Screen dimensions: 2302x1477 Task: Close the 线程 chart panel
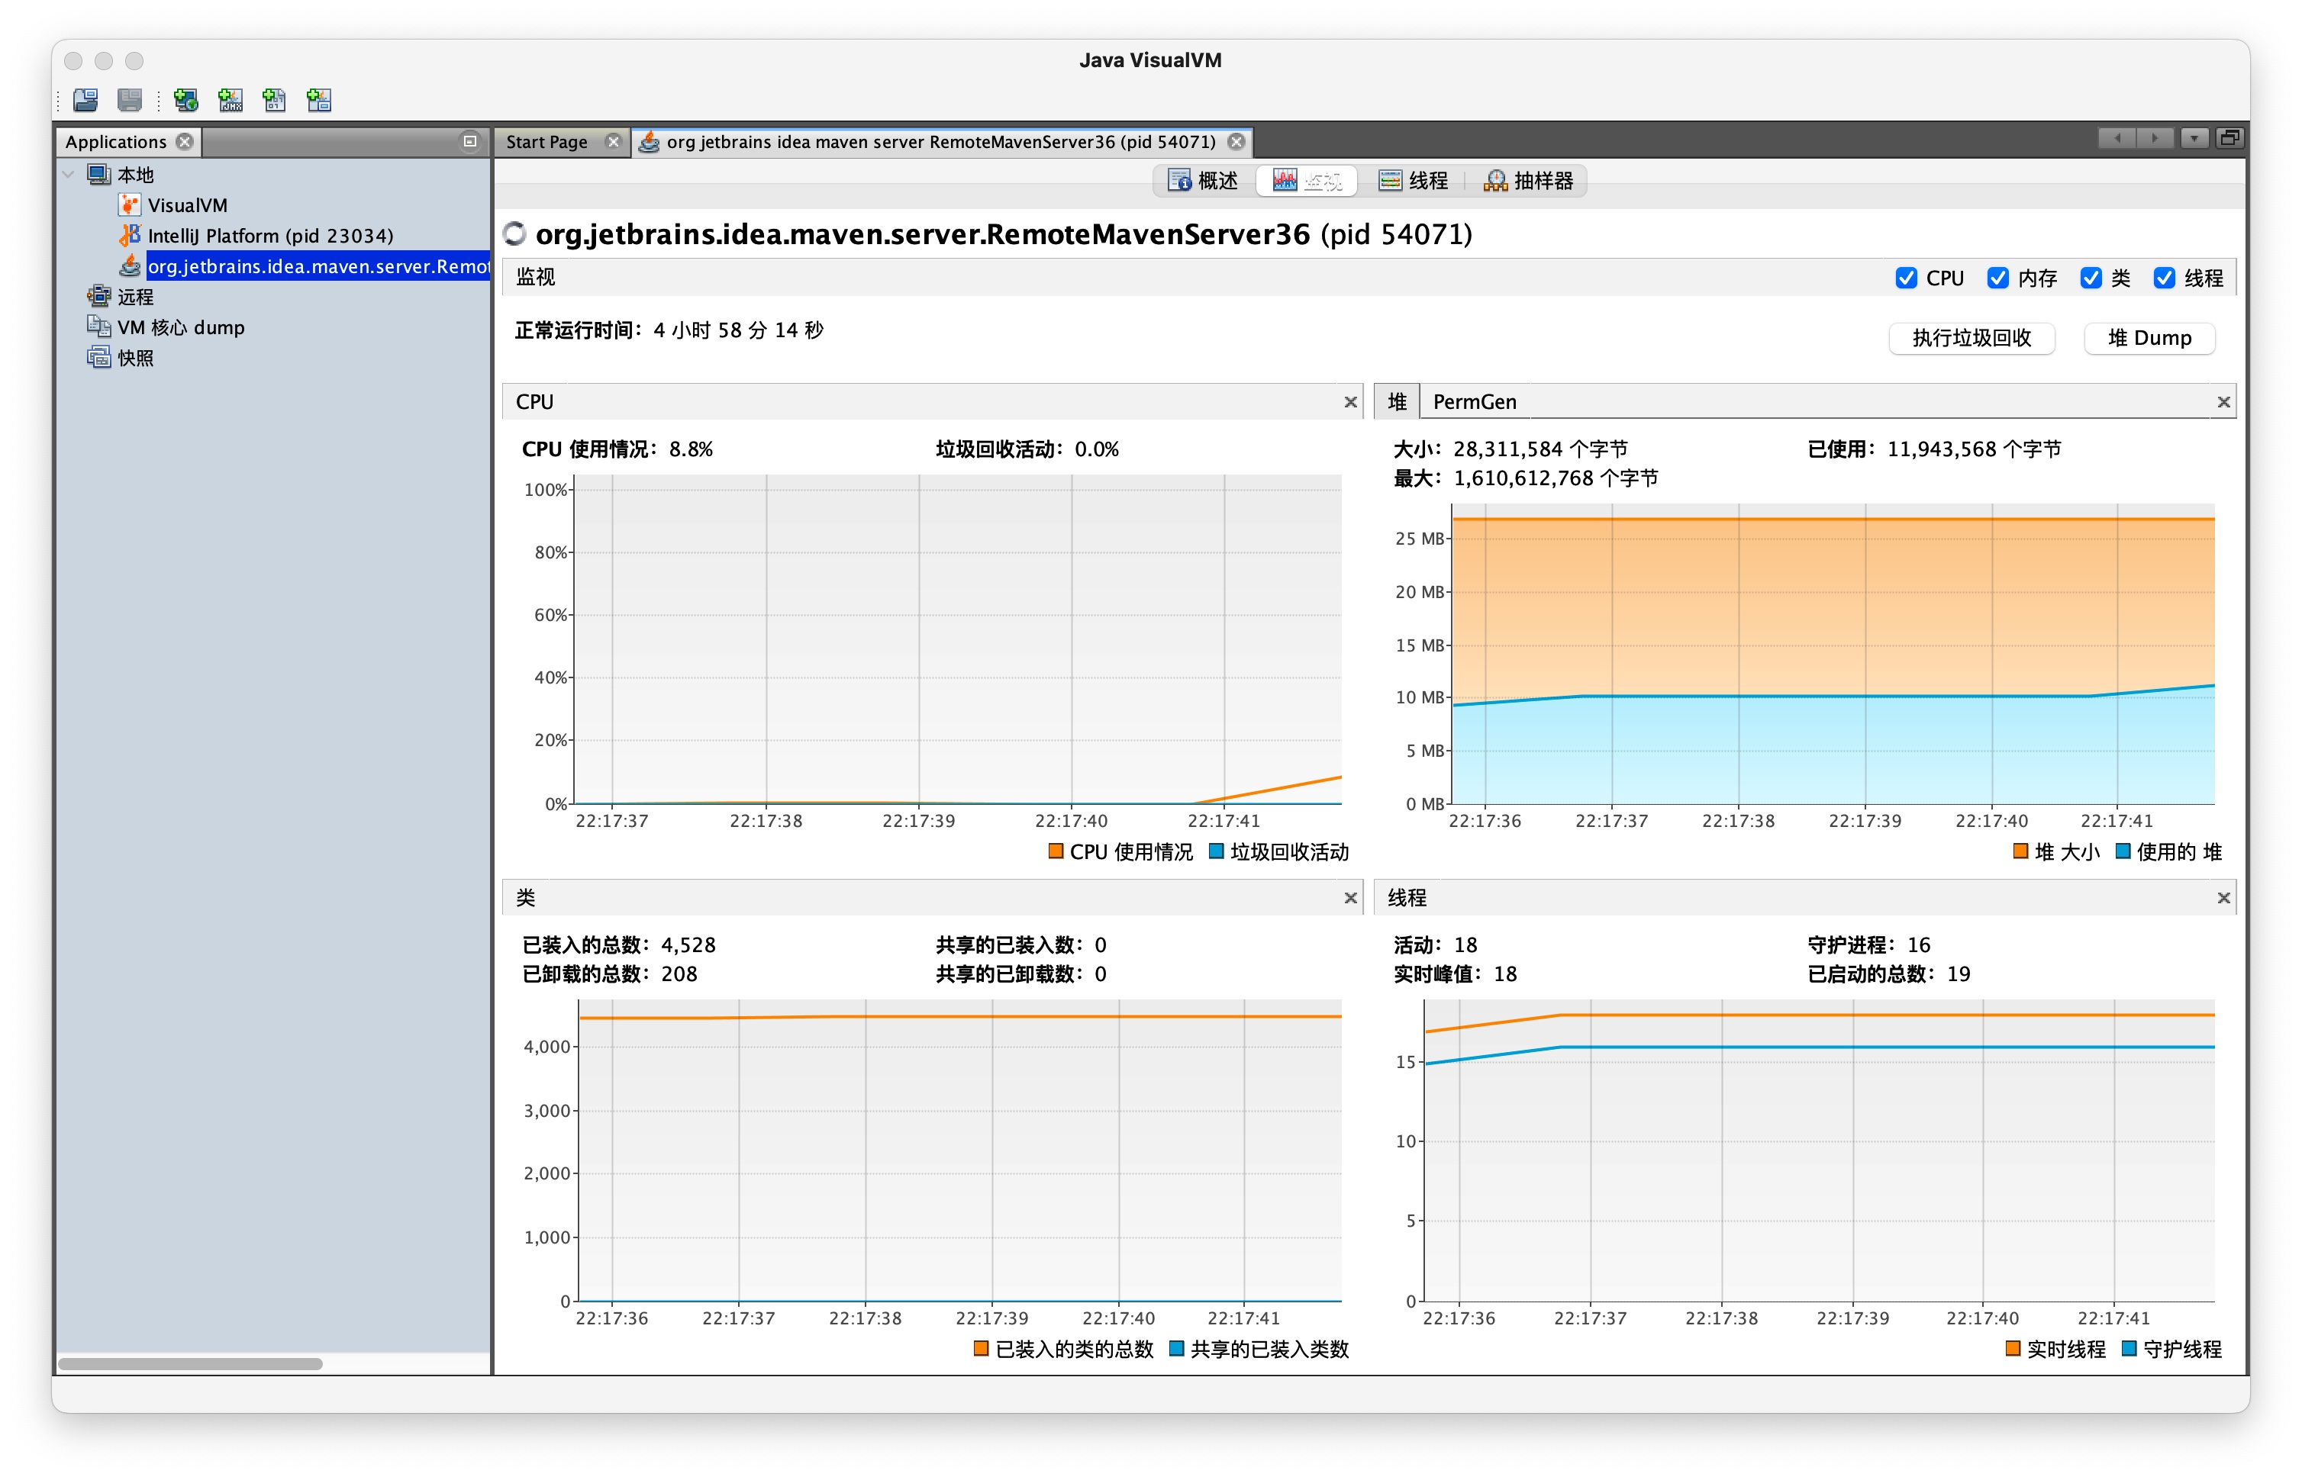(x=2223, y=898)
